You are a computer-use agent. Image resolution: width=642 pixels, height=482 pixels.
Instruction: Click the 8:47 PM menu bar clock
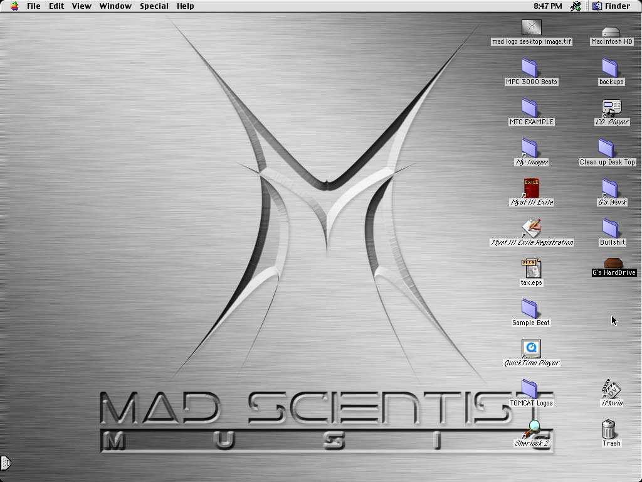click(547, 6)
